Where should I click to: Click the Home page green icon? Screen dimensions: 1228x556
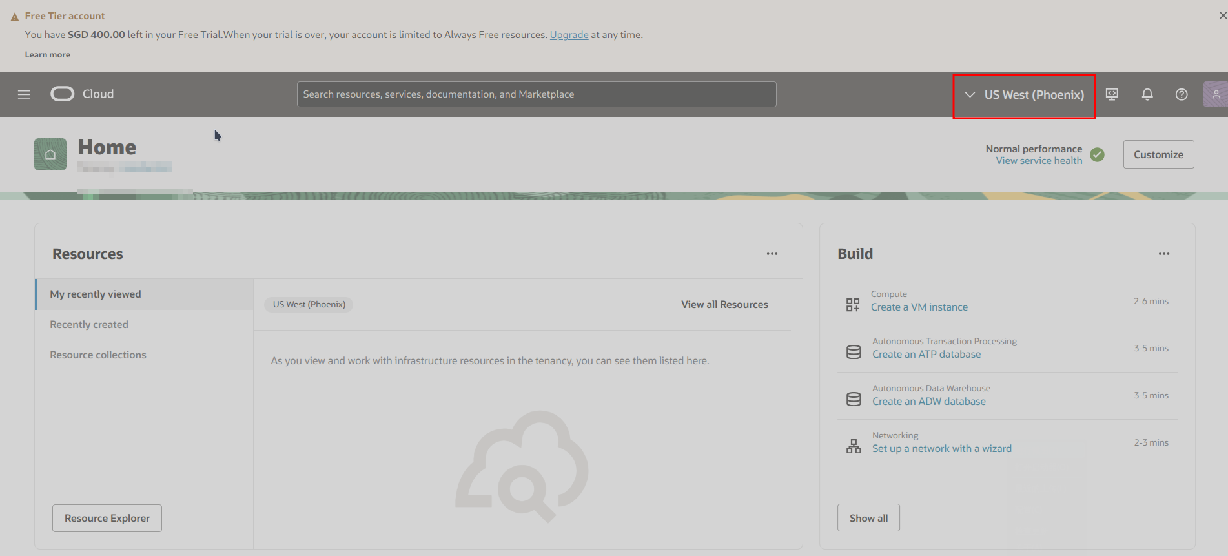[x=50, y=154]
